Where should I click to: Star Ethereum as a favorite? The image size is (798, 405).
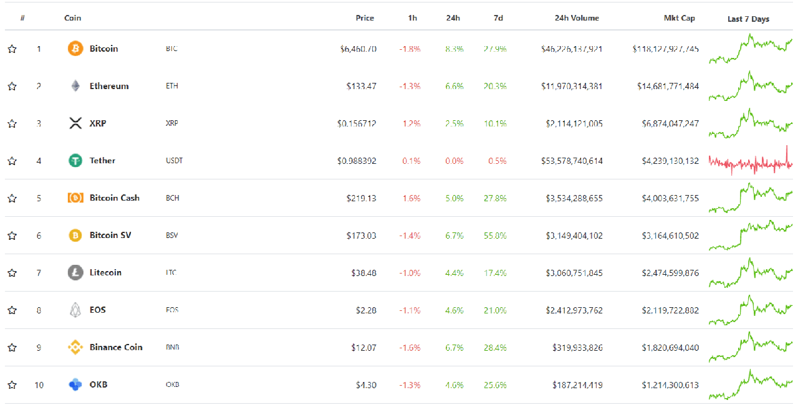[12, 86]
